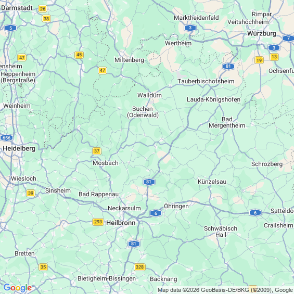Click the A7 highway shield near Würzburg
294x294 pixels.
pyautogui.click(x=289, y=39)
